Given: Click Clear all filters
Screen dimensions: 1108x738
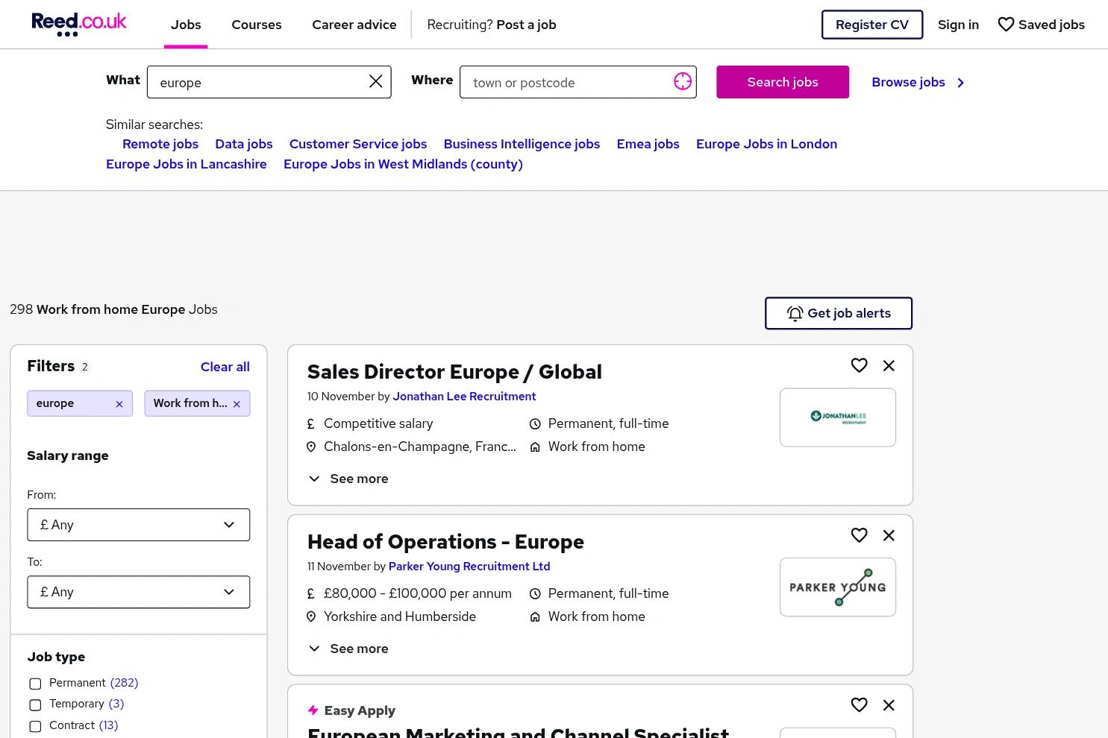Looking at the screenshot, I should (225, 367).
